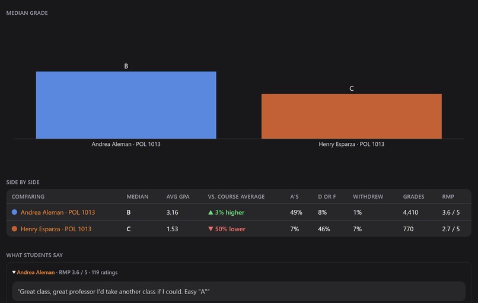
Task: Click the B label above the blue bar
Action: pyautogui.click(x=126, y=66)
